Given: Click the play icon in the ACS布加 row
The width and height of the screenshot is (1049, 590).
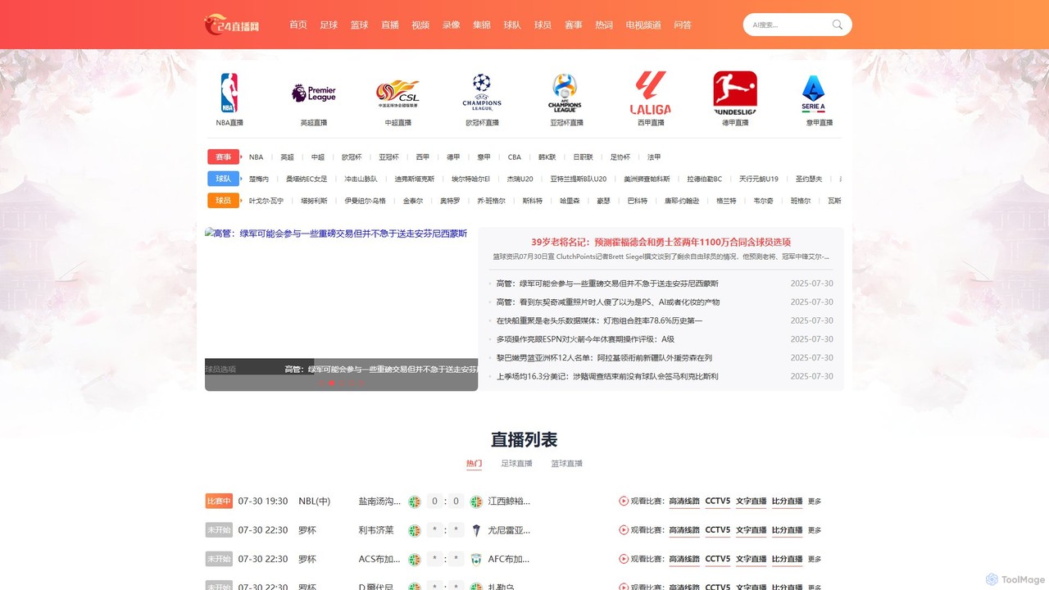Looking at the screenshot, I should point(624,559).
